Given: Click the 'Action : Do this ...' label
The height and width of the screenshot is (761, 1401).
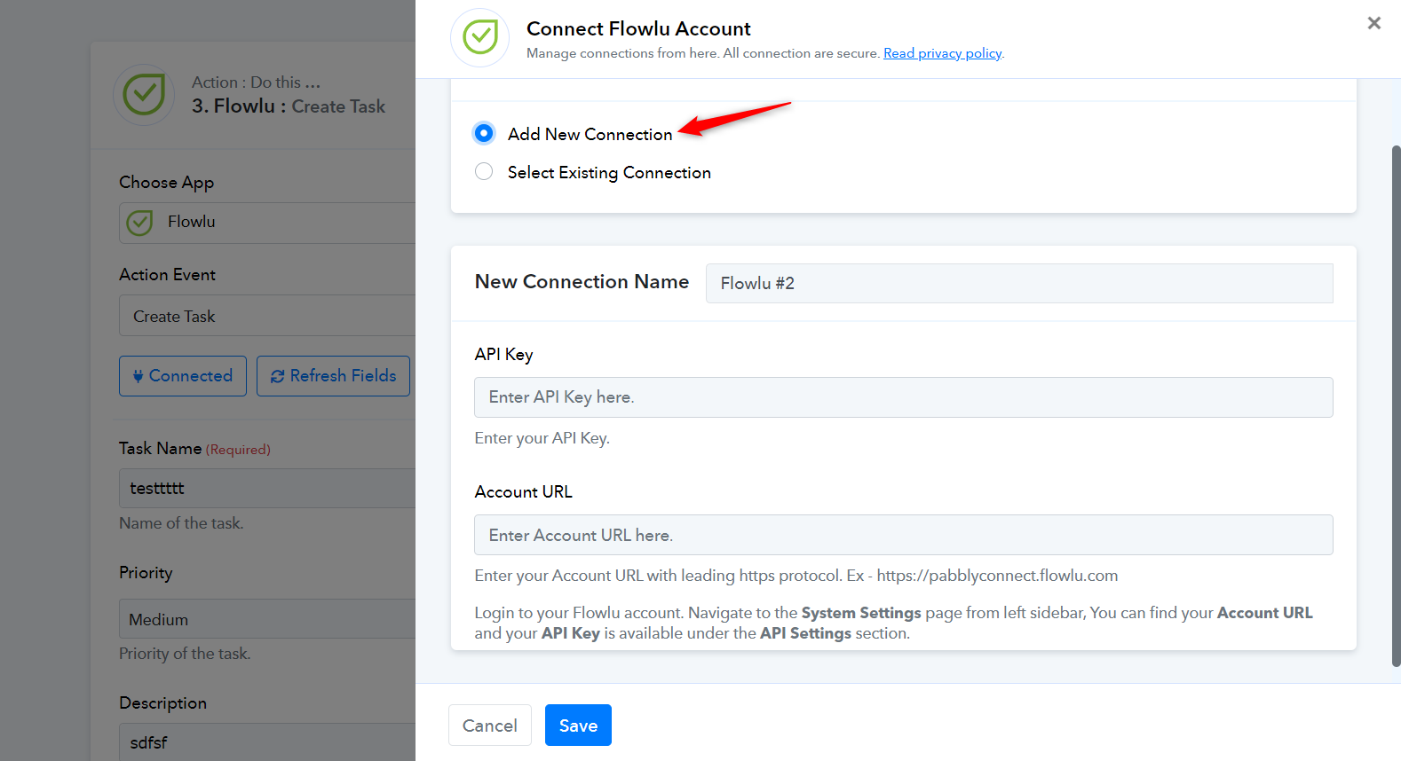Looking at the screenshot, I should (x=256, y=82).
